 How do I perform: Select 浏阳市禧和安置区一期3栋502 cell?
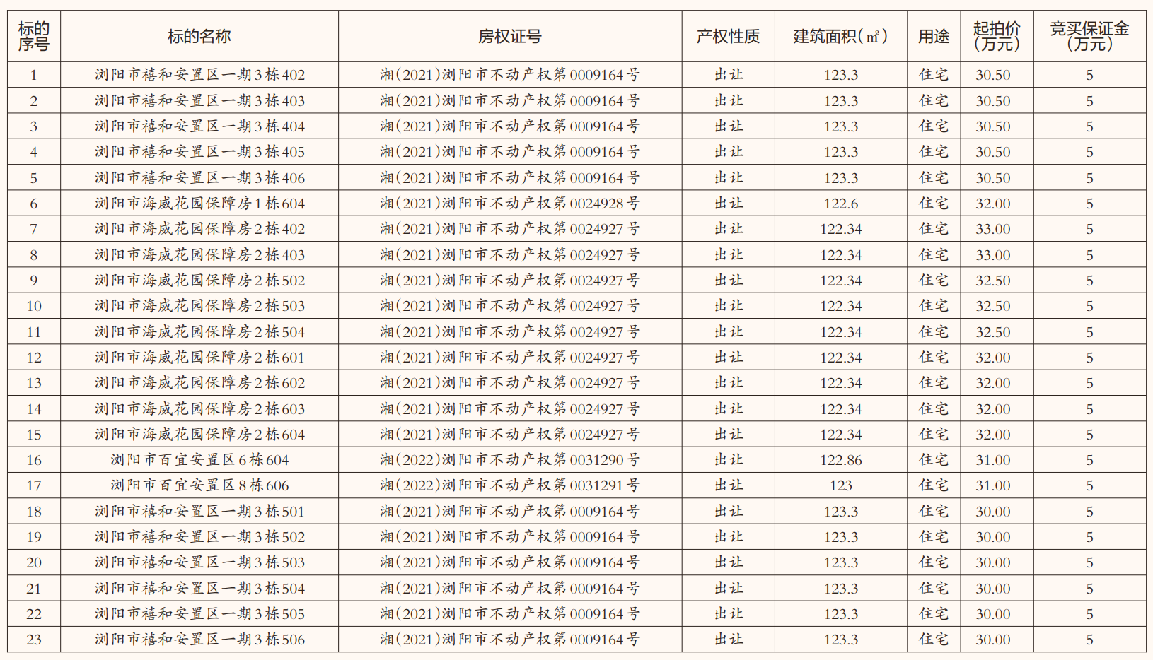point(199,537)
